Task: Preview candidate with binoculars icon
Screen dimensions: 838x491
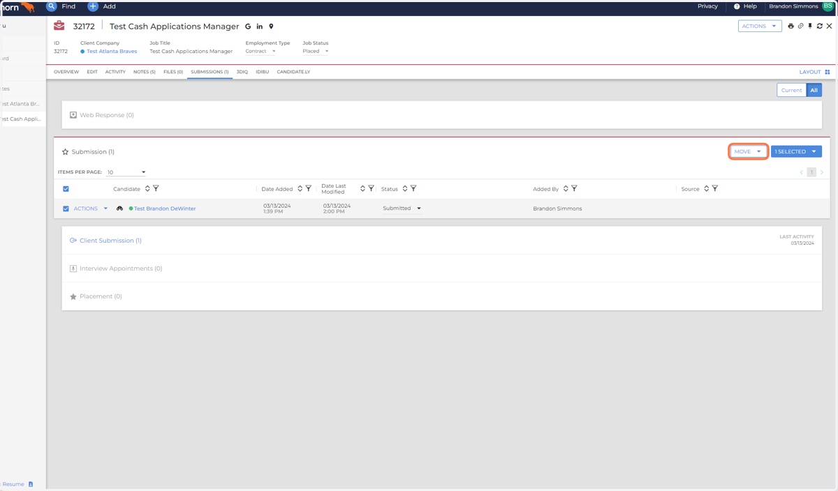Action: coord(120,209)
